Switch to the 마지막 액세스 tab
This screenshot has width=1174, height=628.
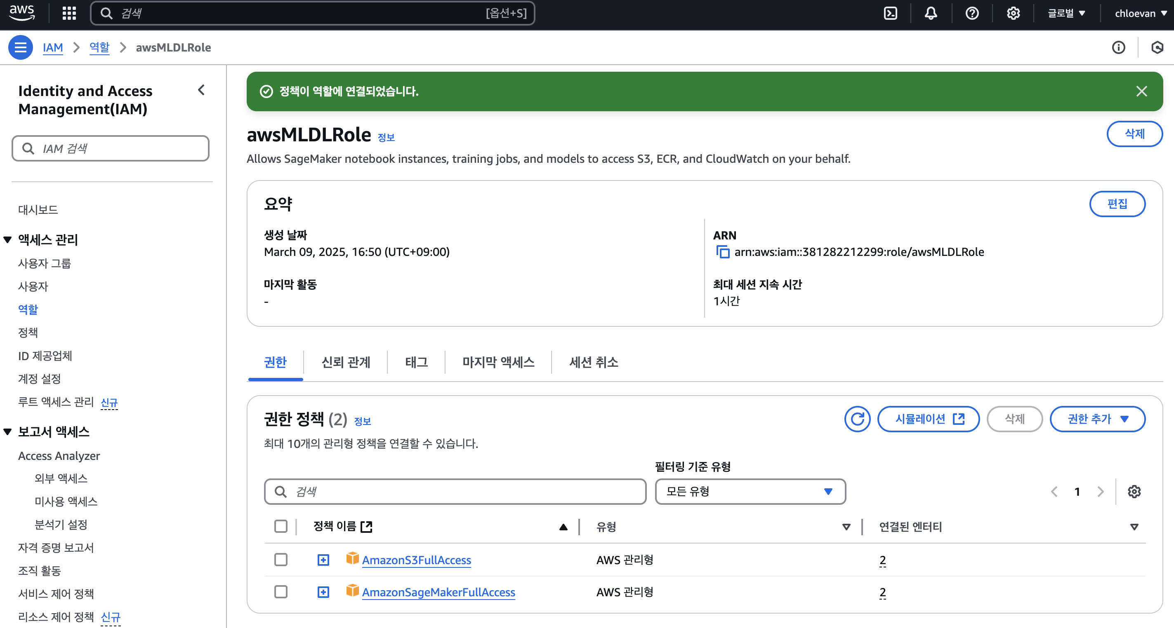[498, 363]
